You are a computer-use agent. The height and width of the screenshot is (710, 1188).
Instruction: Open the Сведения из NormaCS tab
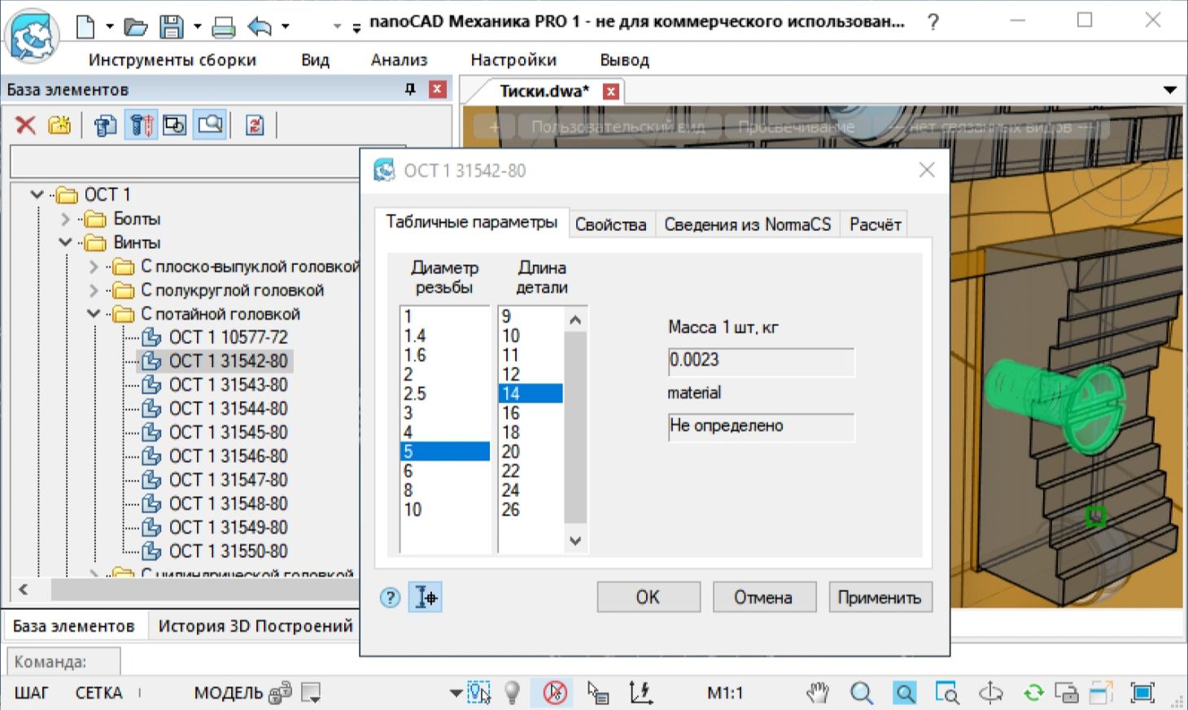pyautogui.click(x=747, y=224)
